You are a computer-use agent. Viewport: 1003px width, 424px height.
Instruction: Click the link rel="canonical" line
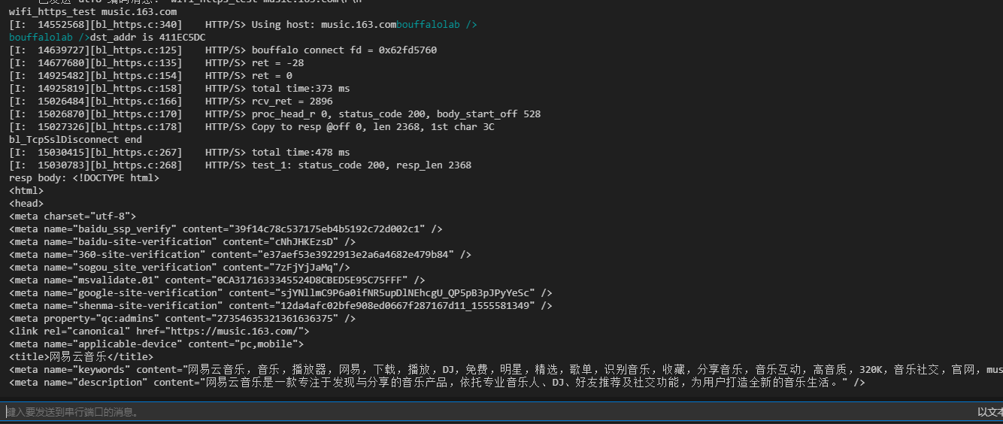pyautogui.click(x=159, y=332)
